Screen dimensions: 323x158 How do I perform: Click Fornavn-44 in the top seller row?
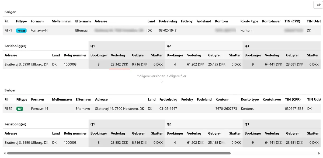(39, 30)
